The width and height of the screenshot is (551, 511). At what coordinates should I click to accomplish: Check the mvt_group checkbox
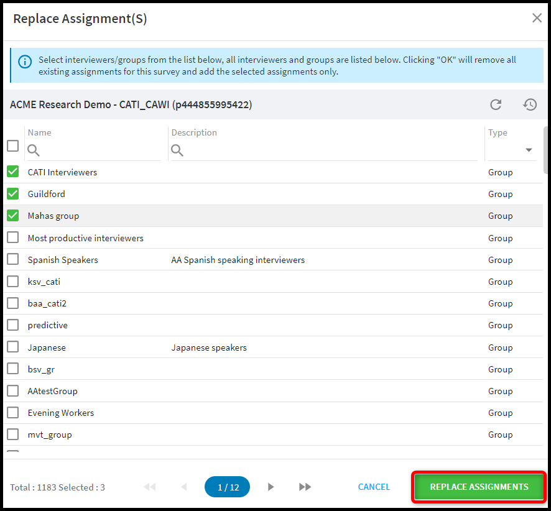pyautogui.click(x=13, y=435)
